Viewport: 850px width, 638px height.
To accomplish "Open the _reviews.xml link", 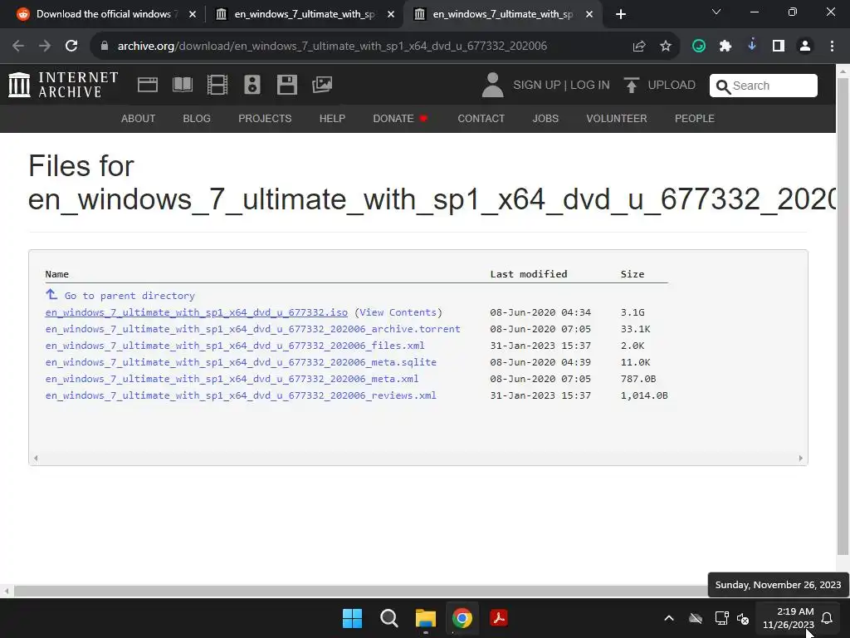I will [x=241, y=395].
